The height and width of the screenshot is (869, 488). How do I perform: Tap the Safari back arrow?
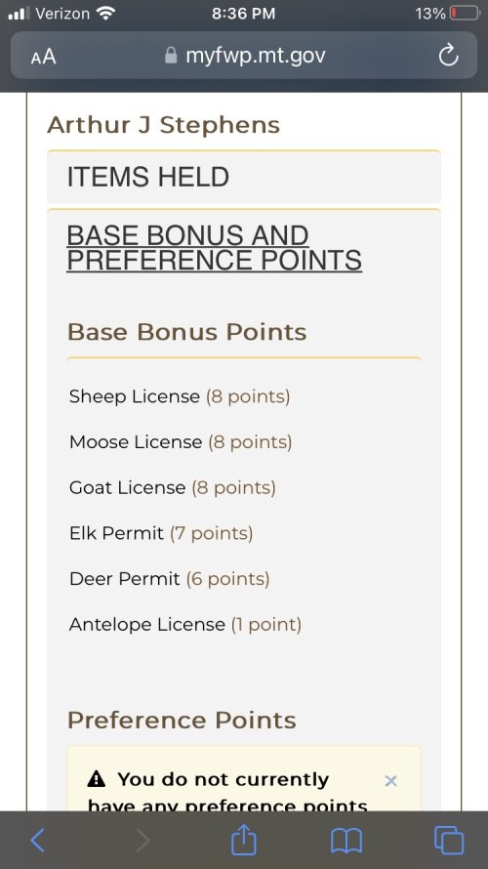(38, 840)
